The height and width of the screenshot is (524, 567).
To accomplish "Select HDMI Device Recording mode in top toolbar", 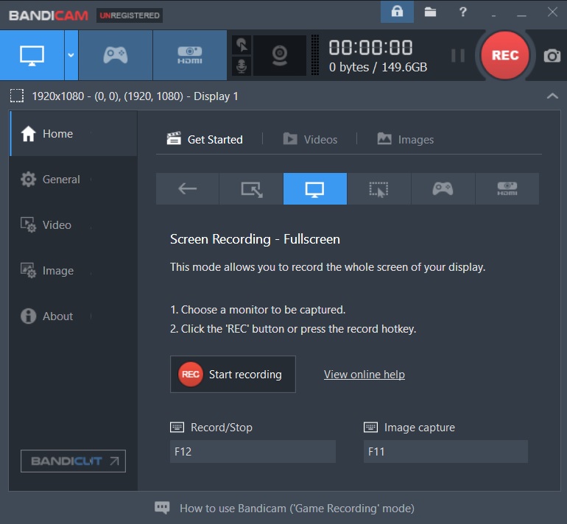I will click(190, 55).
